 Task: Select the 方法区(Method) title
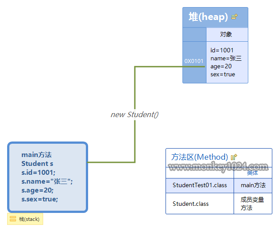[199, 157]
